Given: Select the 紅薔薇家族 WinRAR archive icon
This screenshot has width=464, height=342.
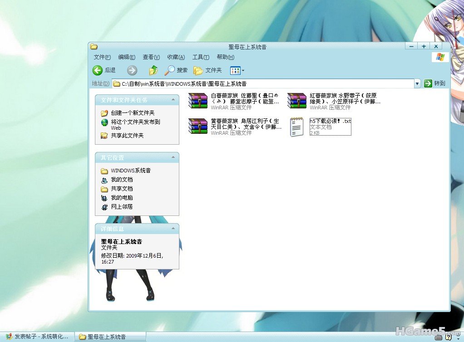Looking at the screenshot, I should tap(296, 101).
